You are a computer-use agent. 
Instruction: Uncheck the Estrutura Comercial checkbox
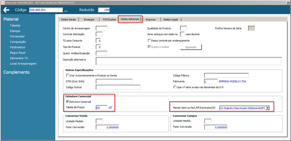pos(67,101)
